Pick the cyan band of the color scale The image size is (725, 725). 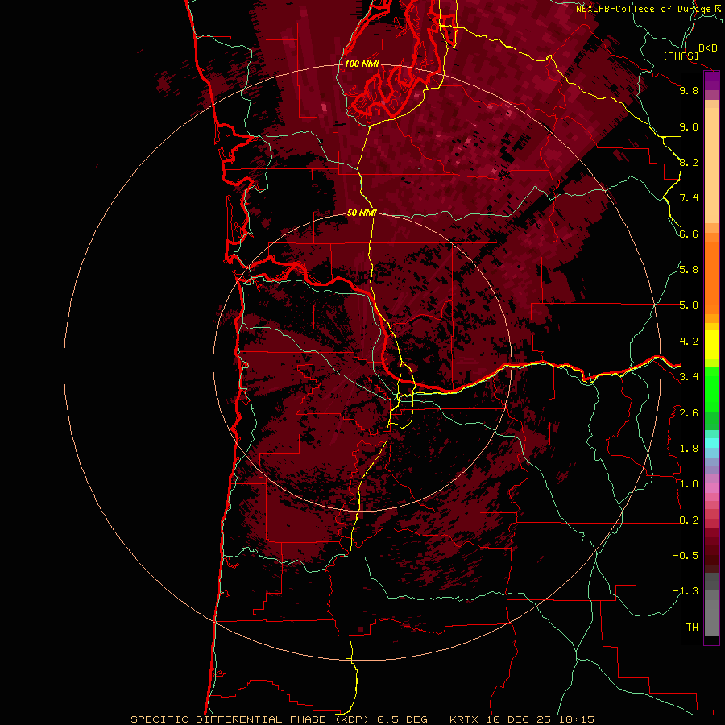point(711,442)
